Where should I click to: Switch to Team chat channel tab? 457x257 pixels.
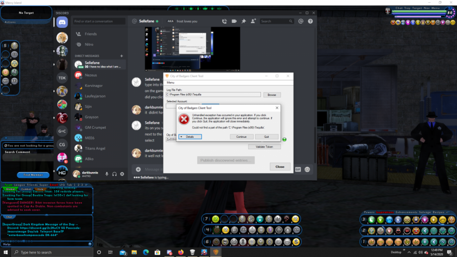[x=8, y=185]
